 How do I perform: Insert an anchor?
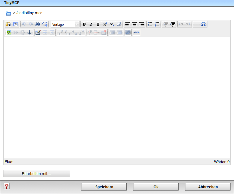tap(29, 33)
